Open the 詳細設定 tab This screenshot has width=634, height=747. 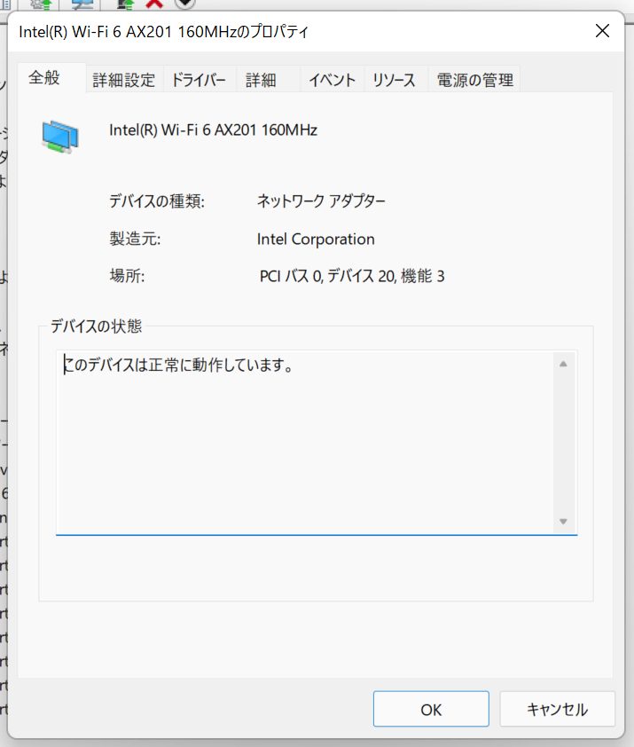tap(124, 80)
